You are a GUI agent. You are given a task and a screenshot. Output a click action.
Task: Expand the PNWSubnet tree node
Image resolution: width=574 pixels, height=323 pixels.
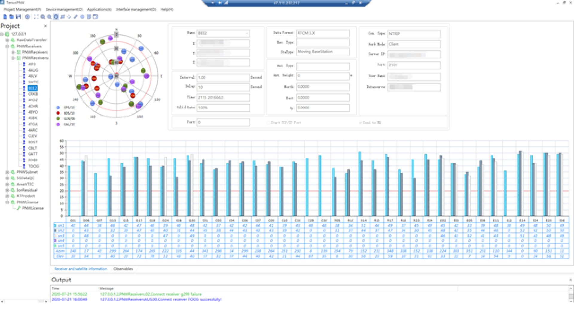point(7,172)
